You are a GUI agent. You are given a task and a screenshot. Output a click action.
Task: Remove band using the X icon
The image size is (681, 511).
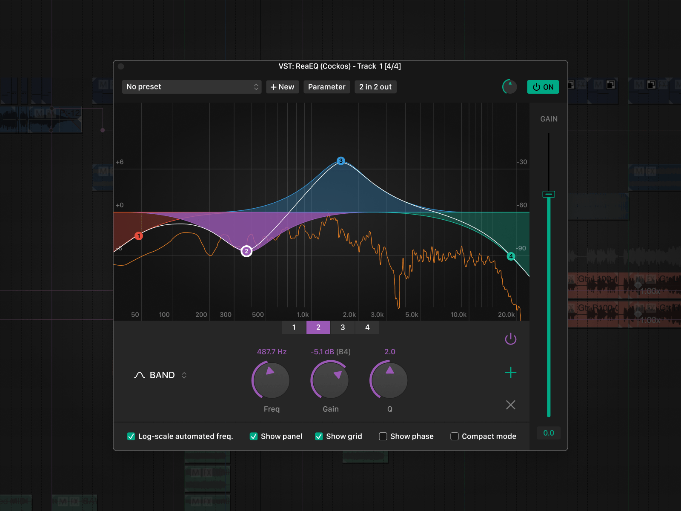click(x=510, y=405)
